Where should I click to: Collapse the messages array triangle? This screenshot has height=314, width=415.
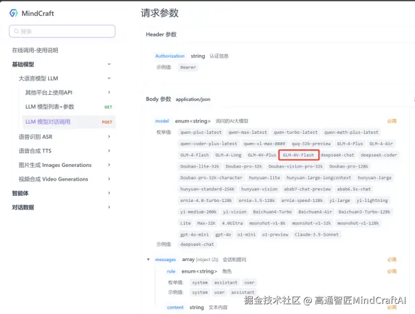point(148,260)
